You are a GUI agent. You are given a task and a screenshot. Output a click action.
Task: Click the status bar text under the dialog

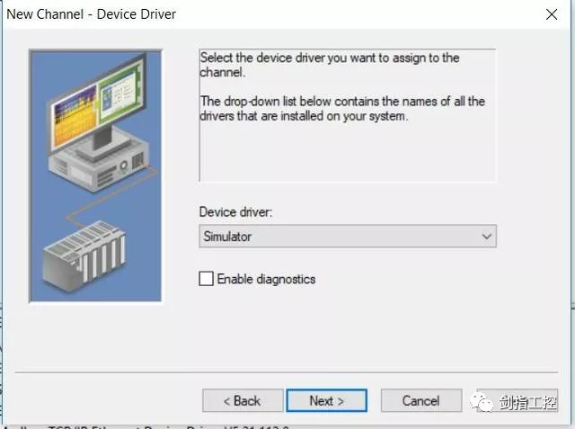(x=135, y=425)
